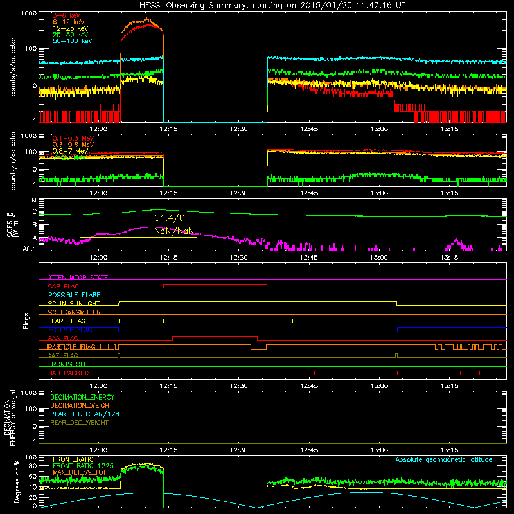The width and height of the screenshot is (514, 514).
Task: Click the DECIMATION_WEIGHT legend label
Action: point(82,405)
